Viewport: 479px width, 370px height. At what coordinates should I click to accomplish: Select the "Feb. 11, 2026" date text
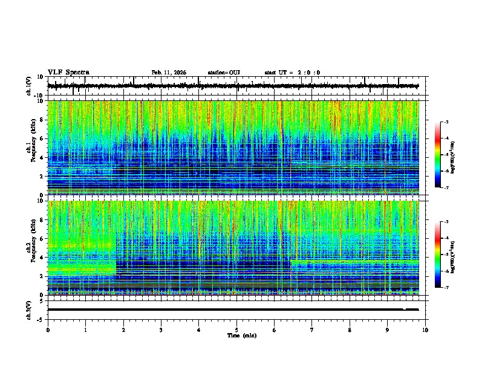click(x=169, y=73)
